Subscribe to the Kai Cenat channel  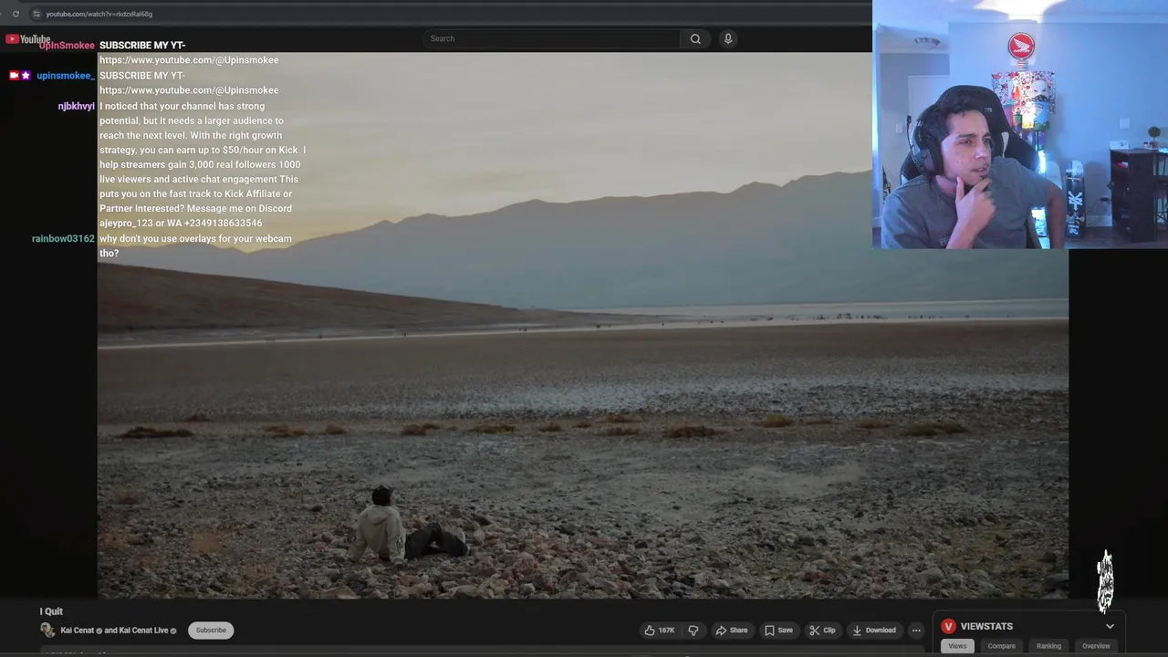(x=211, y=631)
